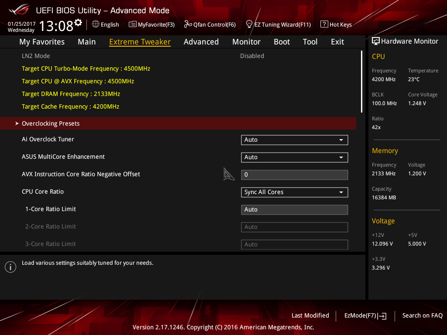Click CPU frequency 4200 MHz value
The image size is (447, 335).
tap(384, 79)
